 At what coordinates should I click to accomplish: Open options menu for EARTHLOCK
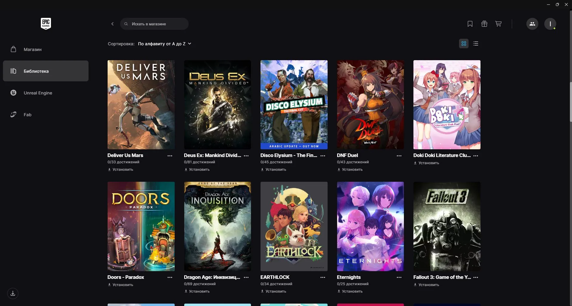(x=323, y=277)
